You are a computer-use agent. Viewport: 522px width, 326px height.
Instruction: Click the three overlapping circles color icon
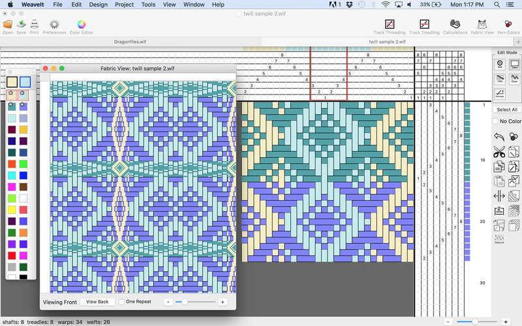pos(514,137)
